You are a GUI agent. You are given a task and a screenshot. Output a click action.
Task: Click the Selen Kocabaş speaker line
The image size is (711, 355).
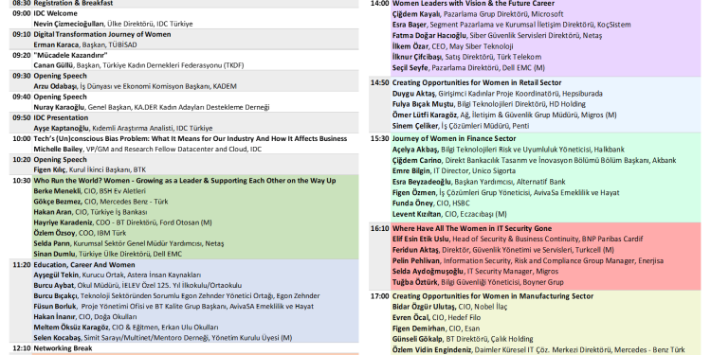pyautogui.click(x=163, y=337)
